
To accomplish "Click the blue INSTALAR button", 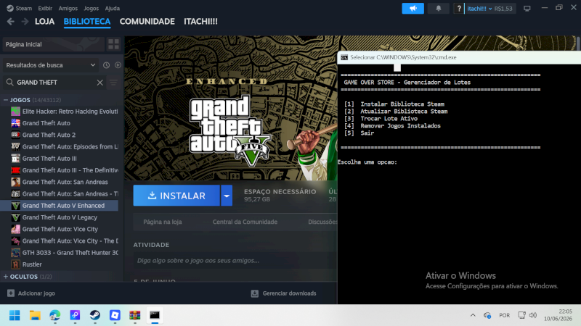I will point(176,196).
